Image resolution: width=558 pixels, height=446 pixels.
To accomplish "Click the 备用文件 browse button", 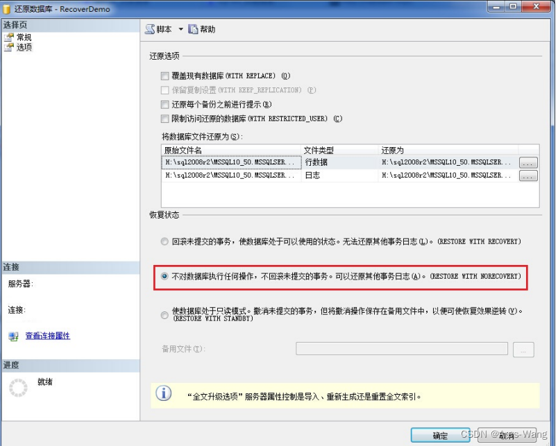I will tap(523, 350).
